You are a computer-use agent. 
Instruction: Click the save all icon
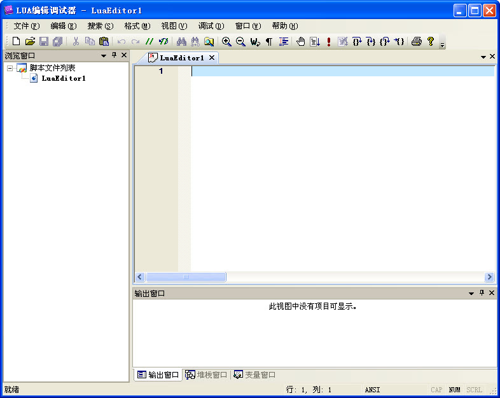58,41
